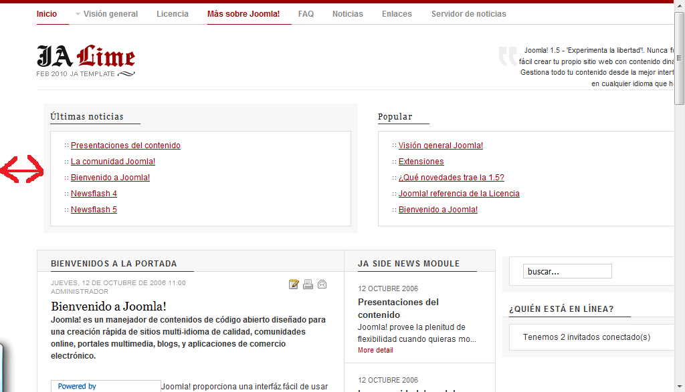The image size is (685, 392).
Task: Open the Licencia menu item
Action: point(173,14)
